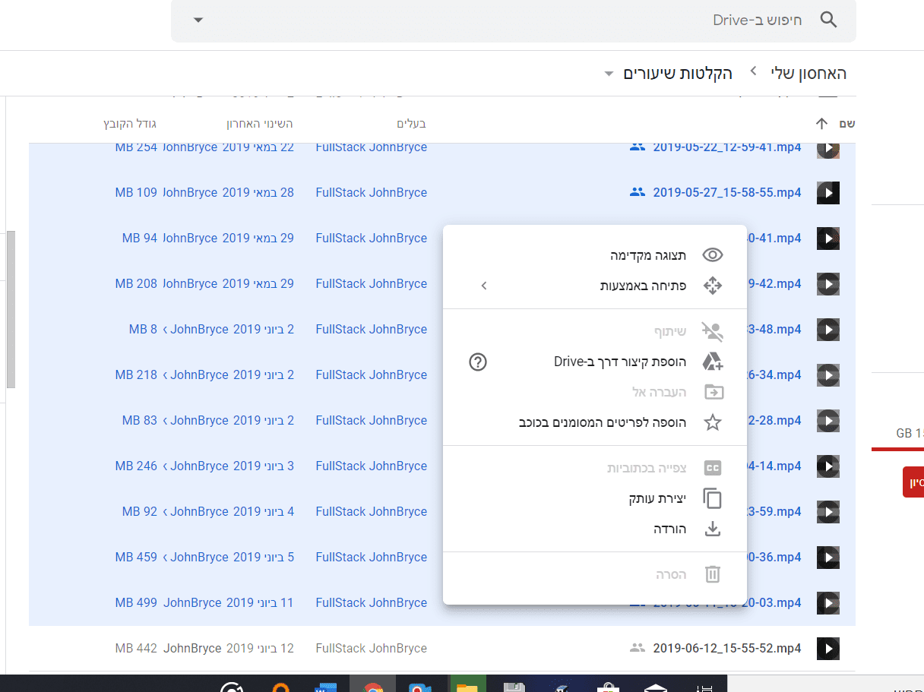Image resolution: width=924 pixels, height=692 pixels.
Task: Open the advanced search options dropdown arrow
Action: (198, 20)
